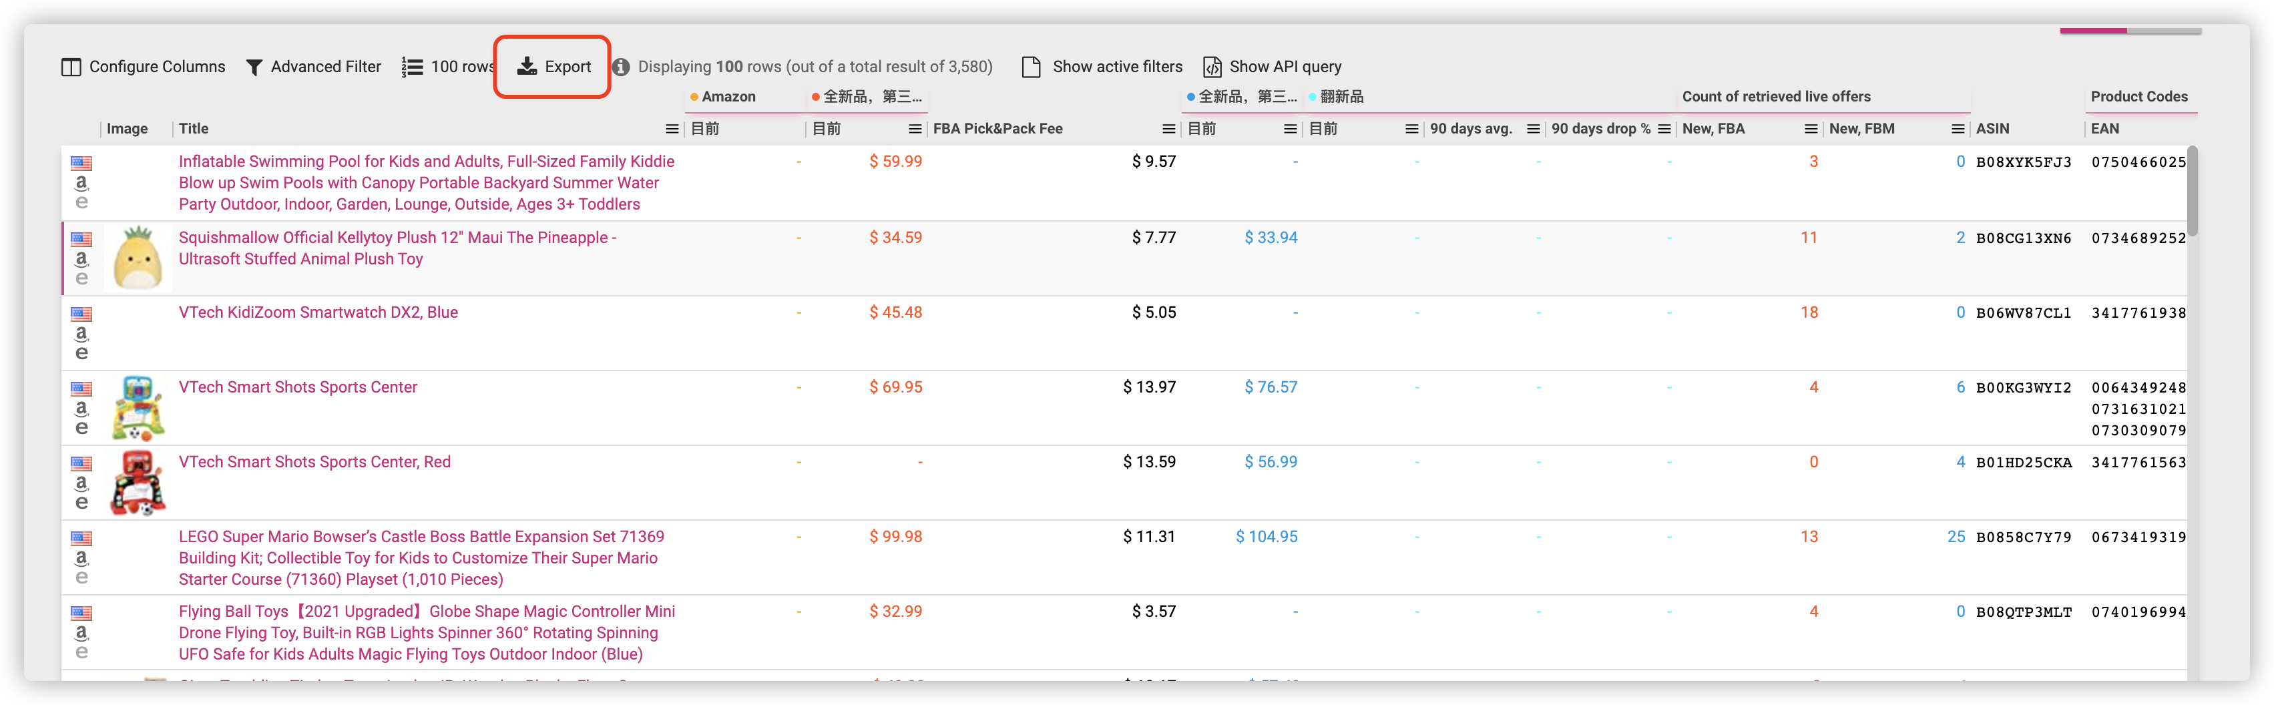
Task: Open Amazon icon in the Smart Shots Red row
Action: [81, 483]
